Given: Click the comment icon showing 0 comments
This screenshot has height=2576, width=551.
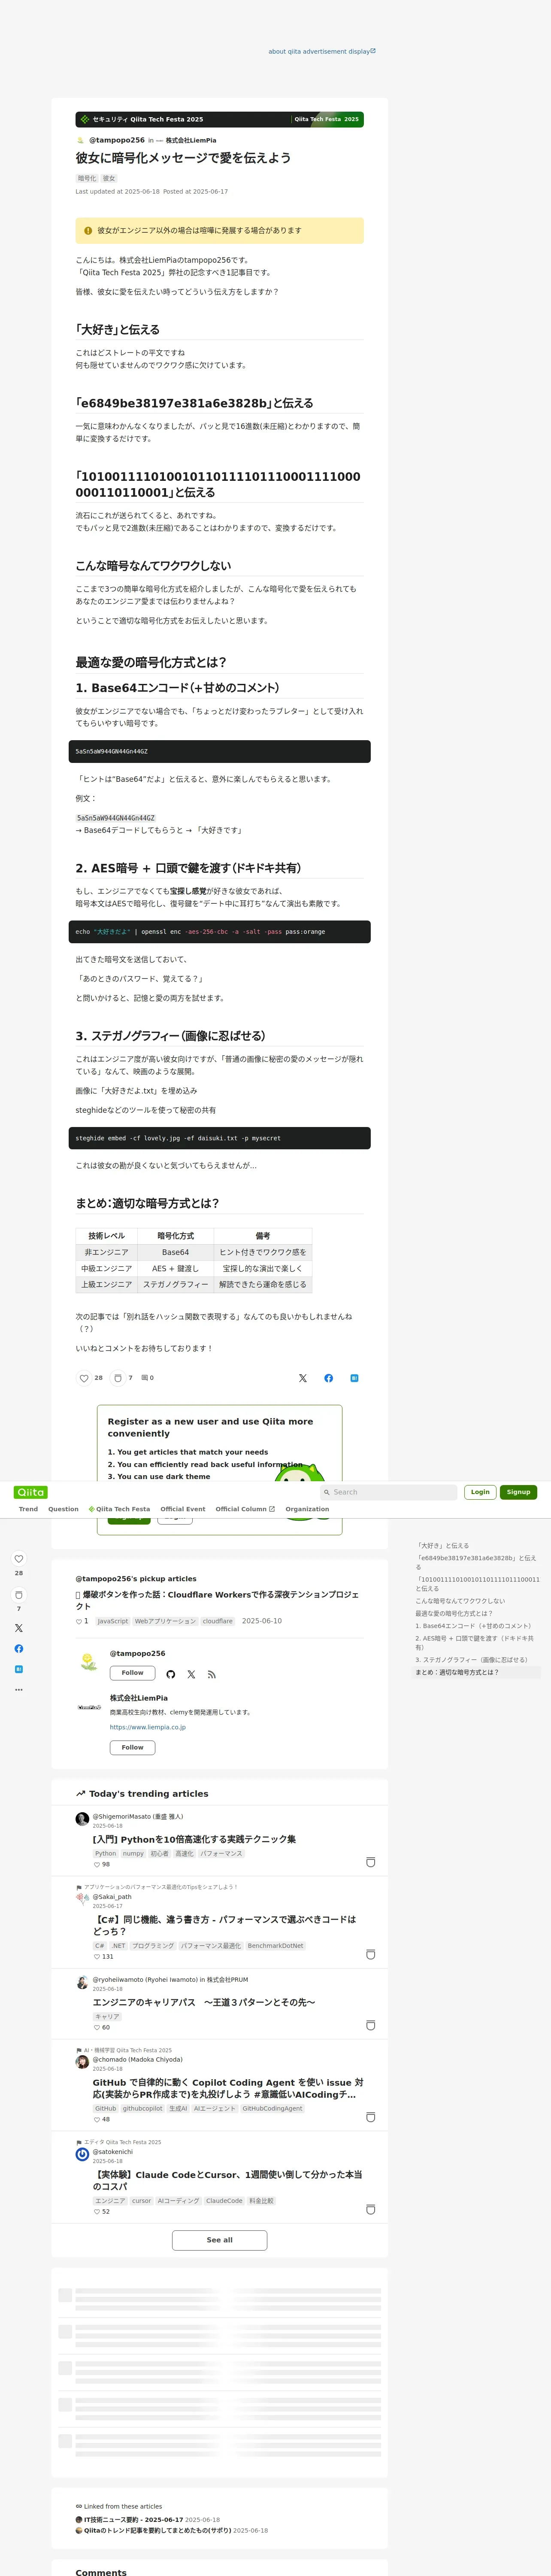Looking at the screenshot, I should point(145,1378).
